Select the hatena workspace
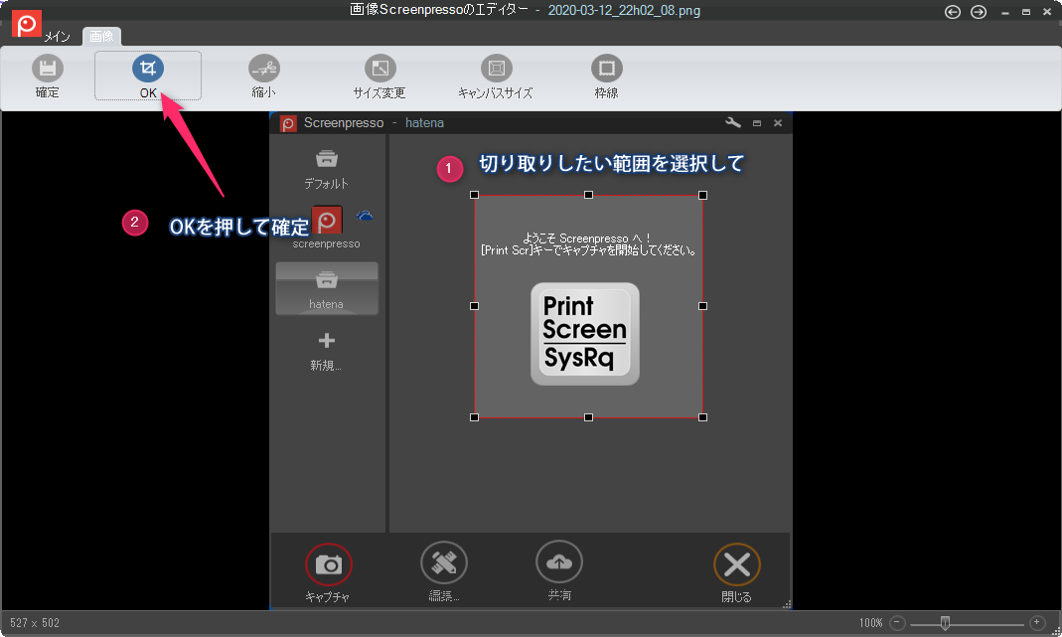Screen dimensions: 1062x637 (x=327, y=288)
